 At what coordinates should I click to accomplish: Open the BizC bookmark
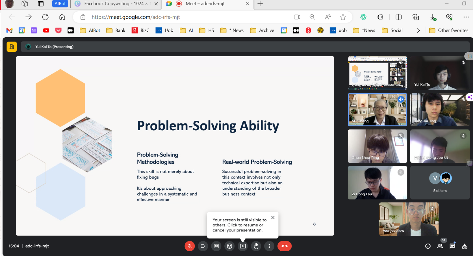coord(140,30)
